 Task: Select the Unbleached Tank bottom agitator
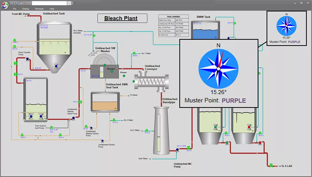(x=56, y=66)
